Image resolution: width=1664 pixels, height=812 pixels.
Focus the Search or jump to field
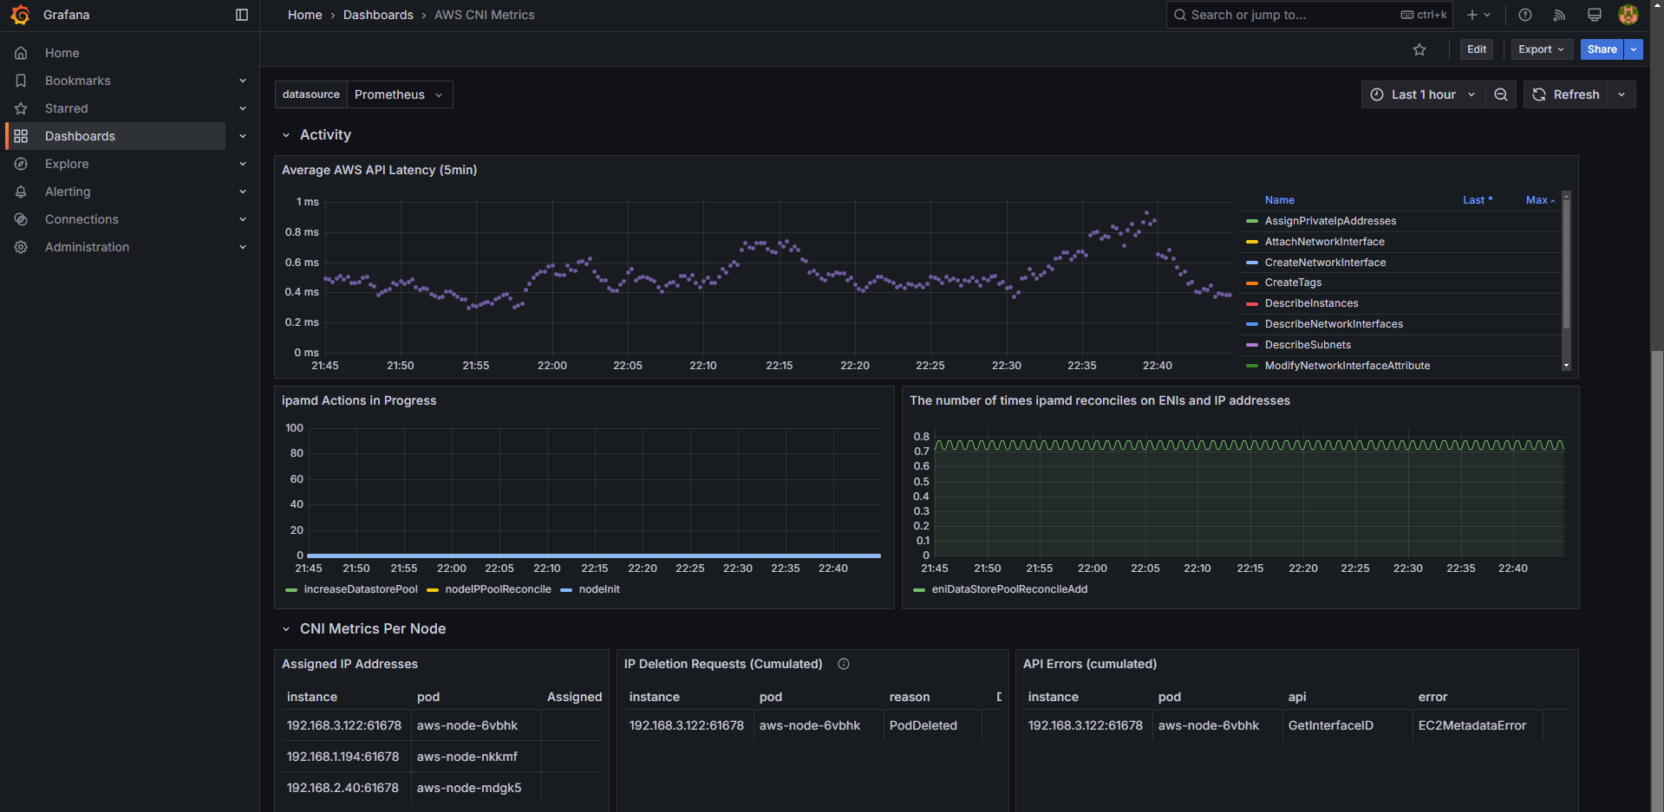point(1308,15)
